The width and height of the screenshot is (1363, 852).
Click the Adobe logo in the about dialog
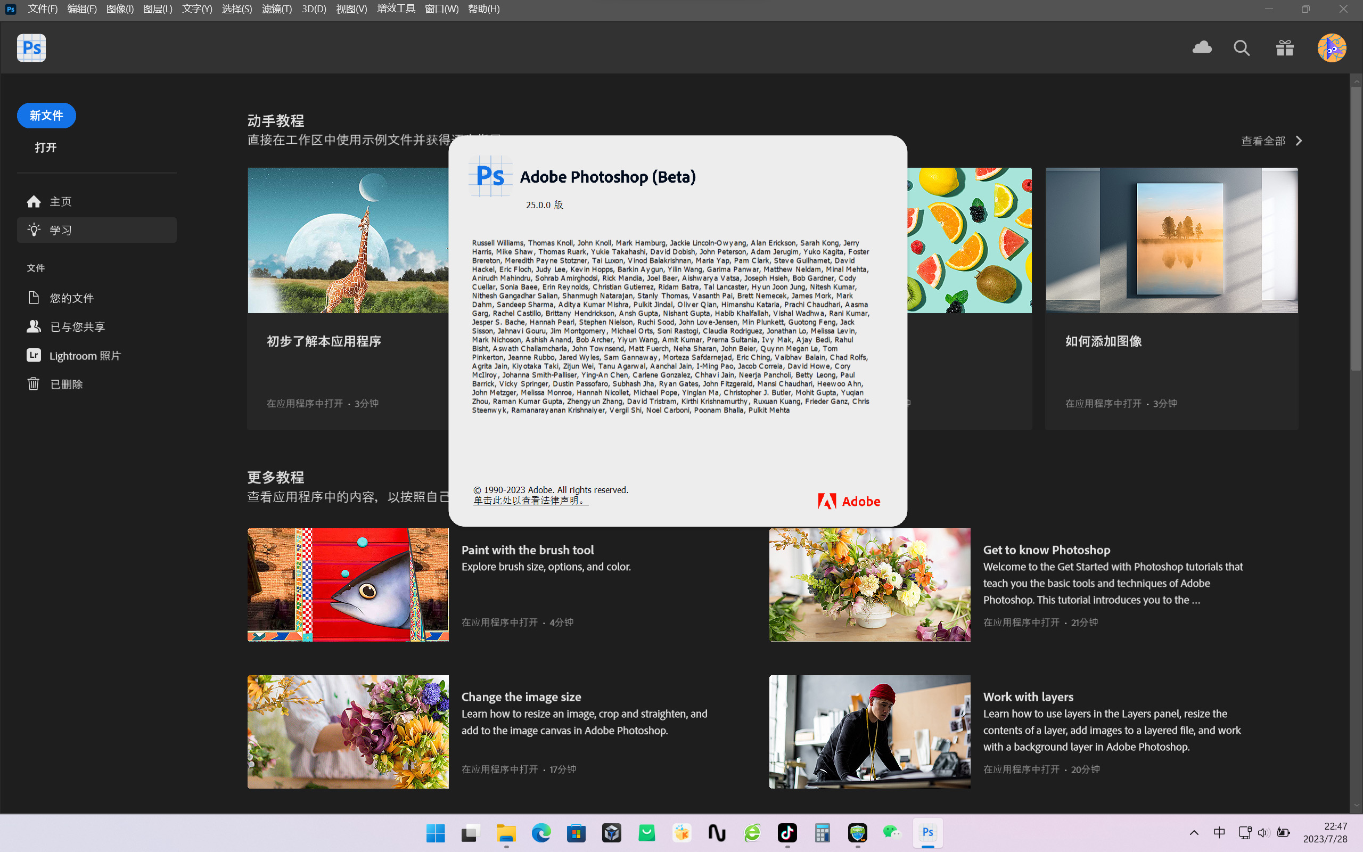point(849,501)
